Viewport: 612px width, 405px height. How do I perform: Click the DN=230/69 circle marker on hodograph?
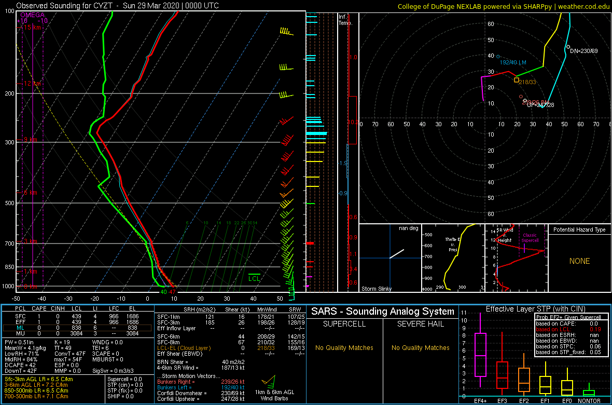coord(568,47)
